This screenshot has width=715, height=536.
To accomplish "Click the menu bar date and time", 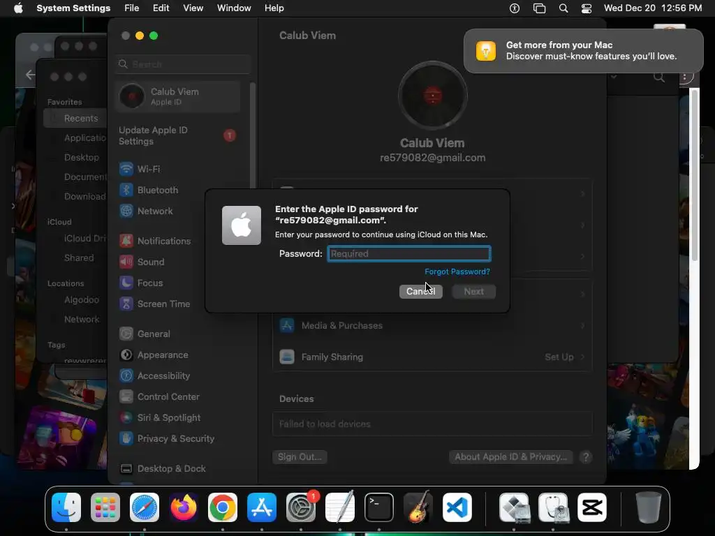I will pyautogui.click(x=653, y=8).
